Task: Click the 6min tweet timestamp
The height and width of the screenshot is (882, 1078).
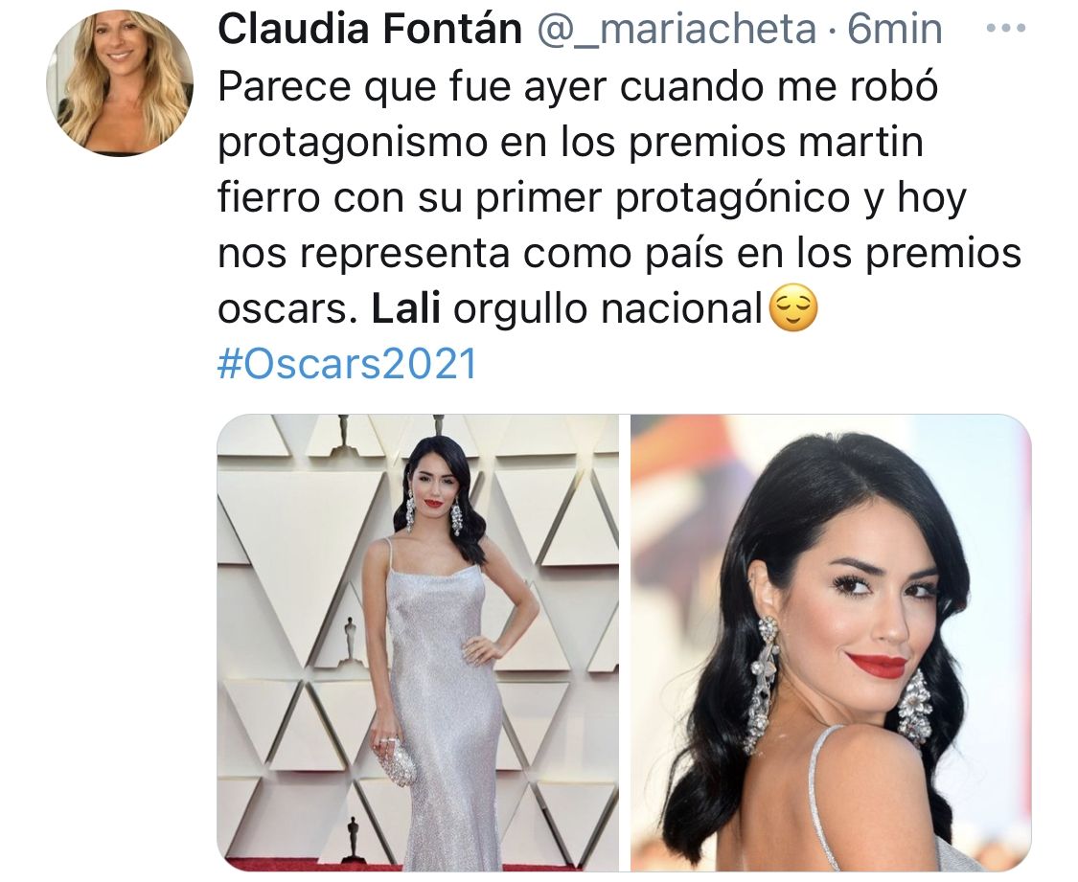Action: [894, 29]
